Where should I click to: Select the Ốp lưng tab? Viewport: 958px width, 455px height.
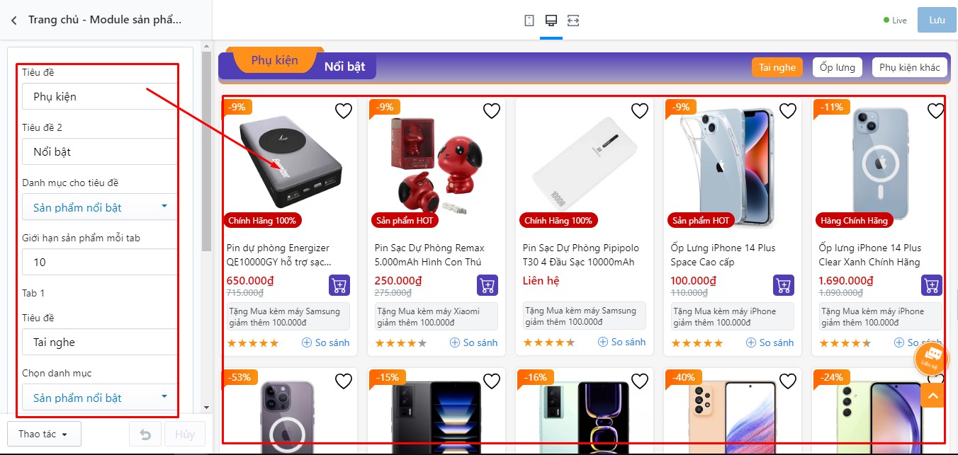click(x=837, y=67)
